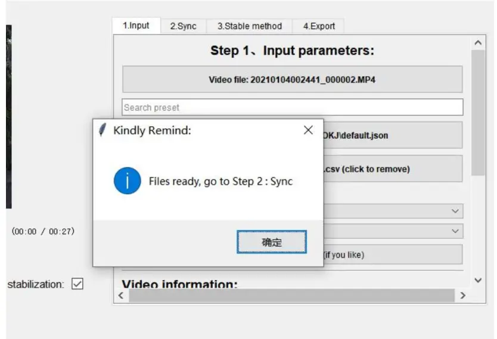The height and width of the screenshot is (339, 497).
Task: Click the feather icon in the dialog title
Action: (102, 130)
